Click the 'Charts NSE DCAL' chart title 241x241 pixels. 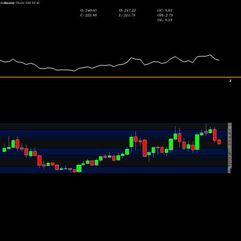point(27,3)
